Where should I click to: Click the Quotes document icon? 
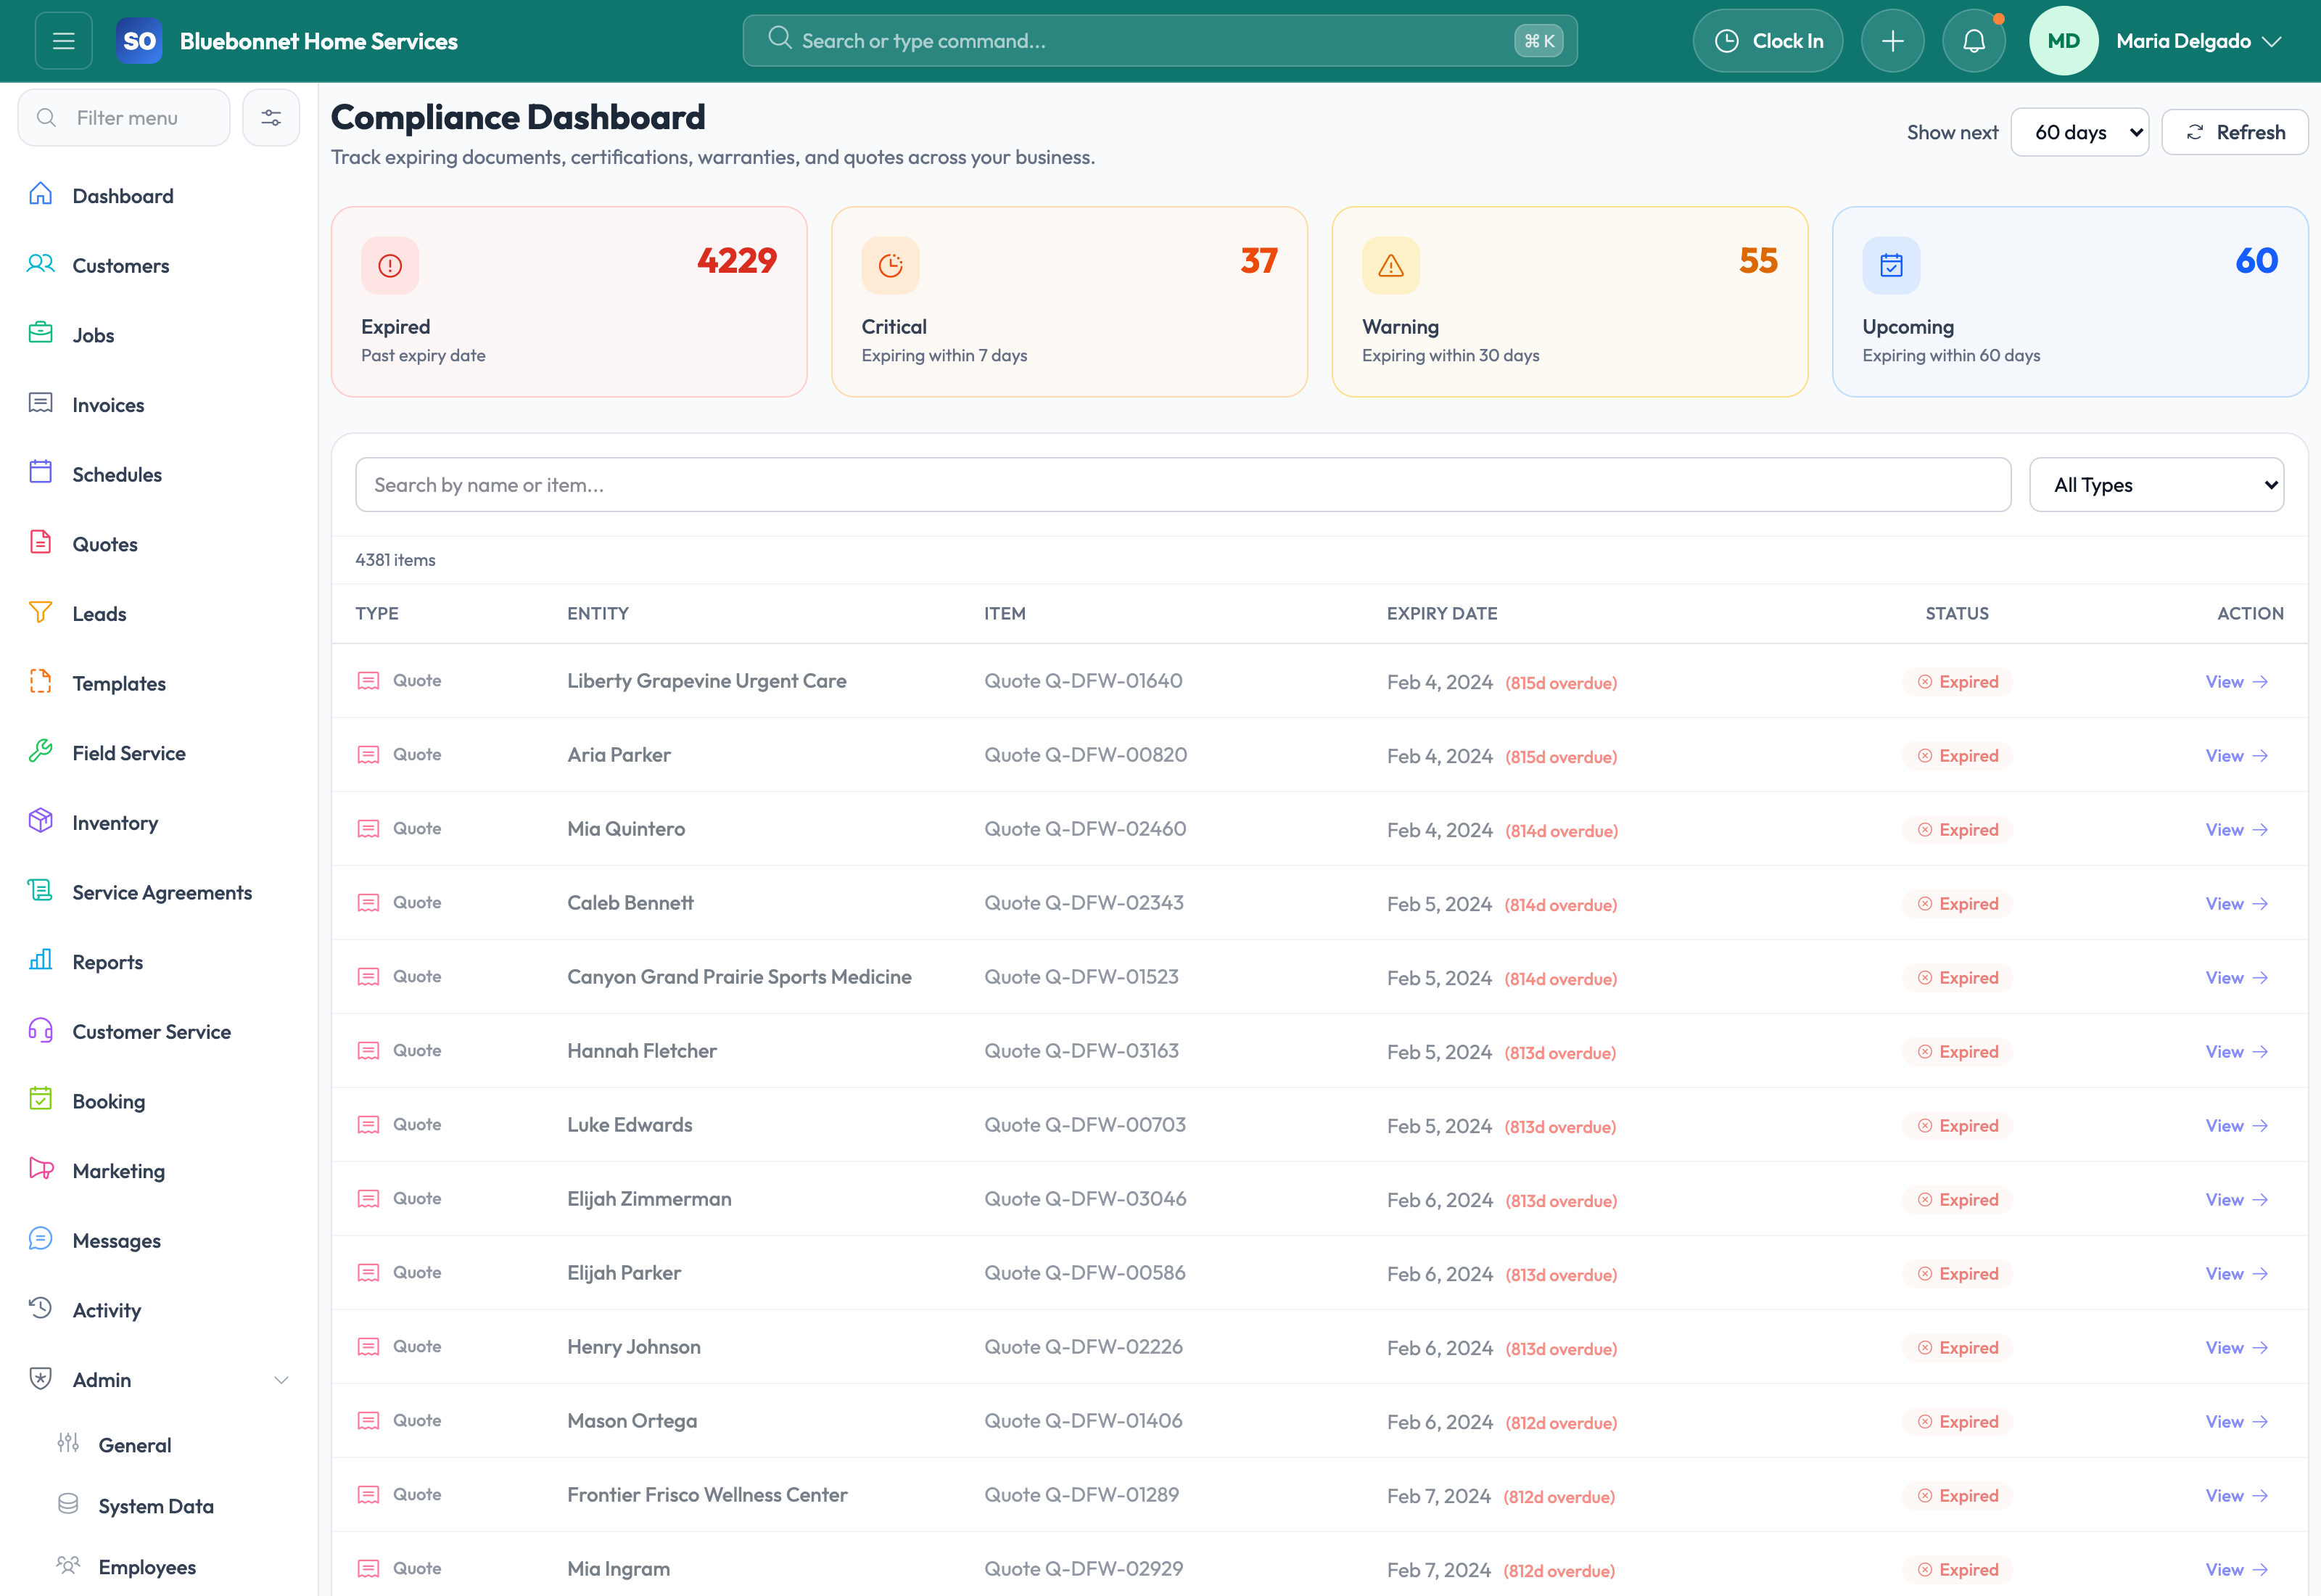point(40,542)
